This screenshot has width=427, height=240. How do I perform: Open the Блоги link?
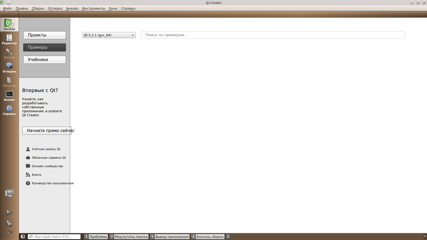coord(37,175)
